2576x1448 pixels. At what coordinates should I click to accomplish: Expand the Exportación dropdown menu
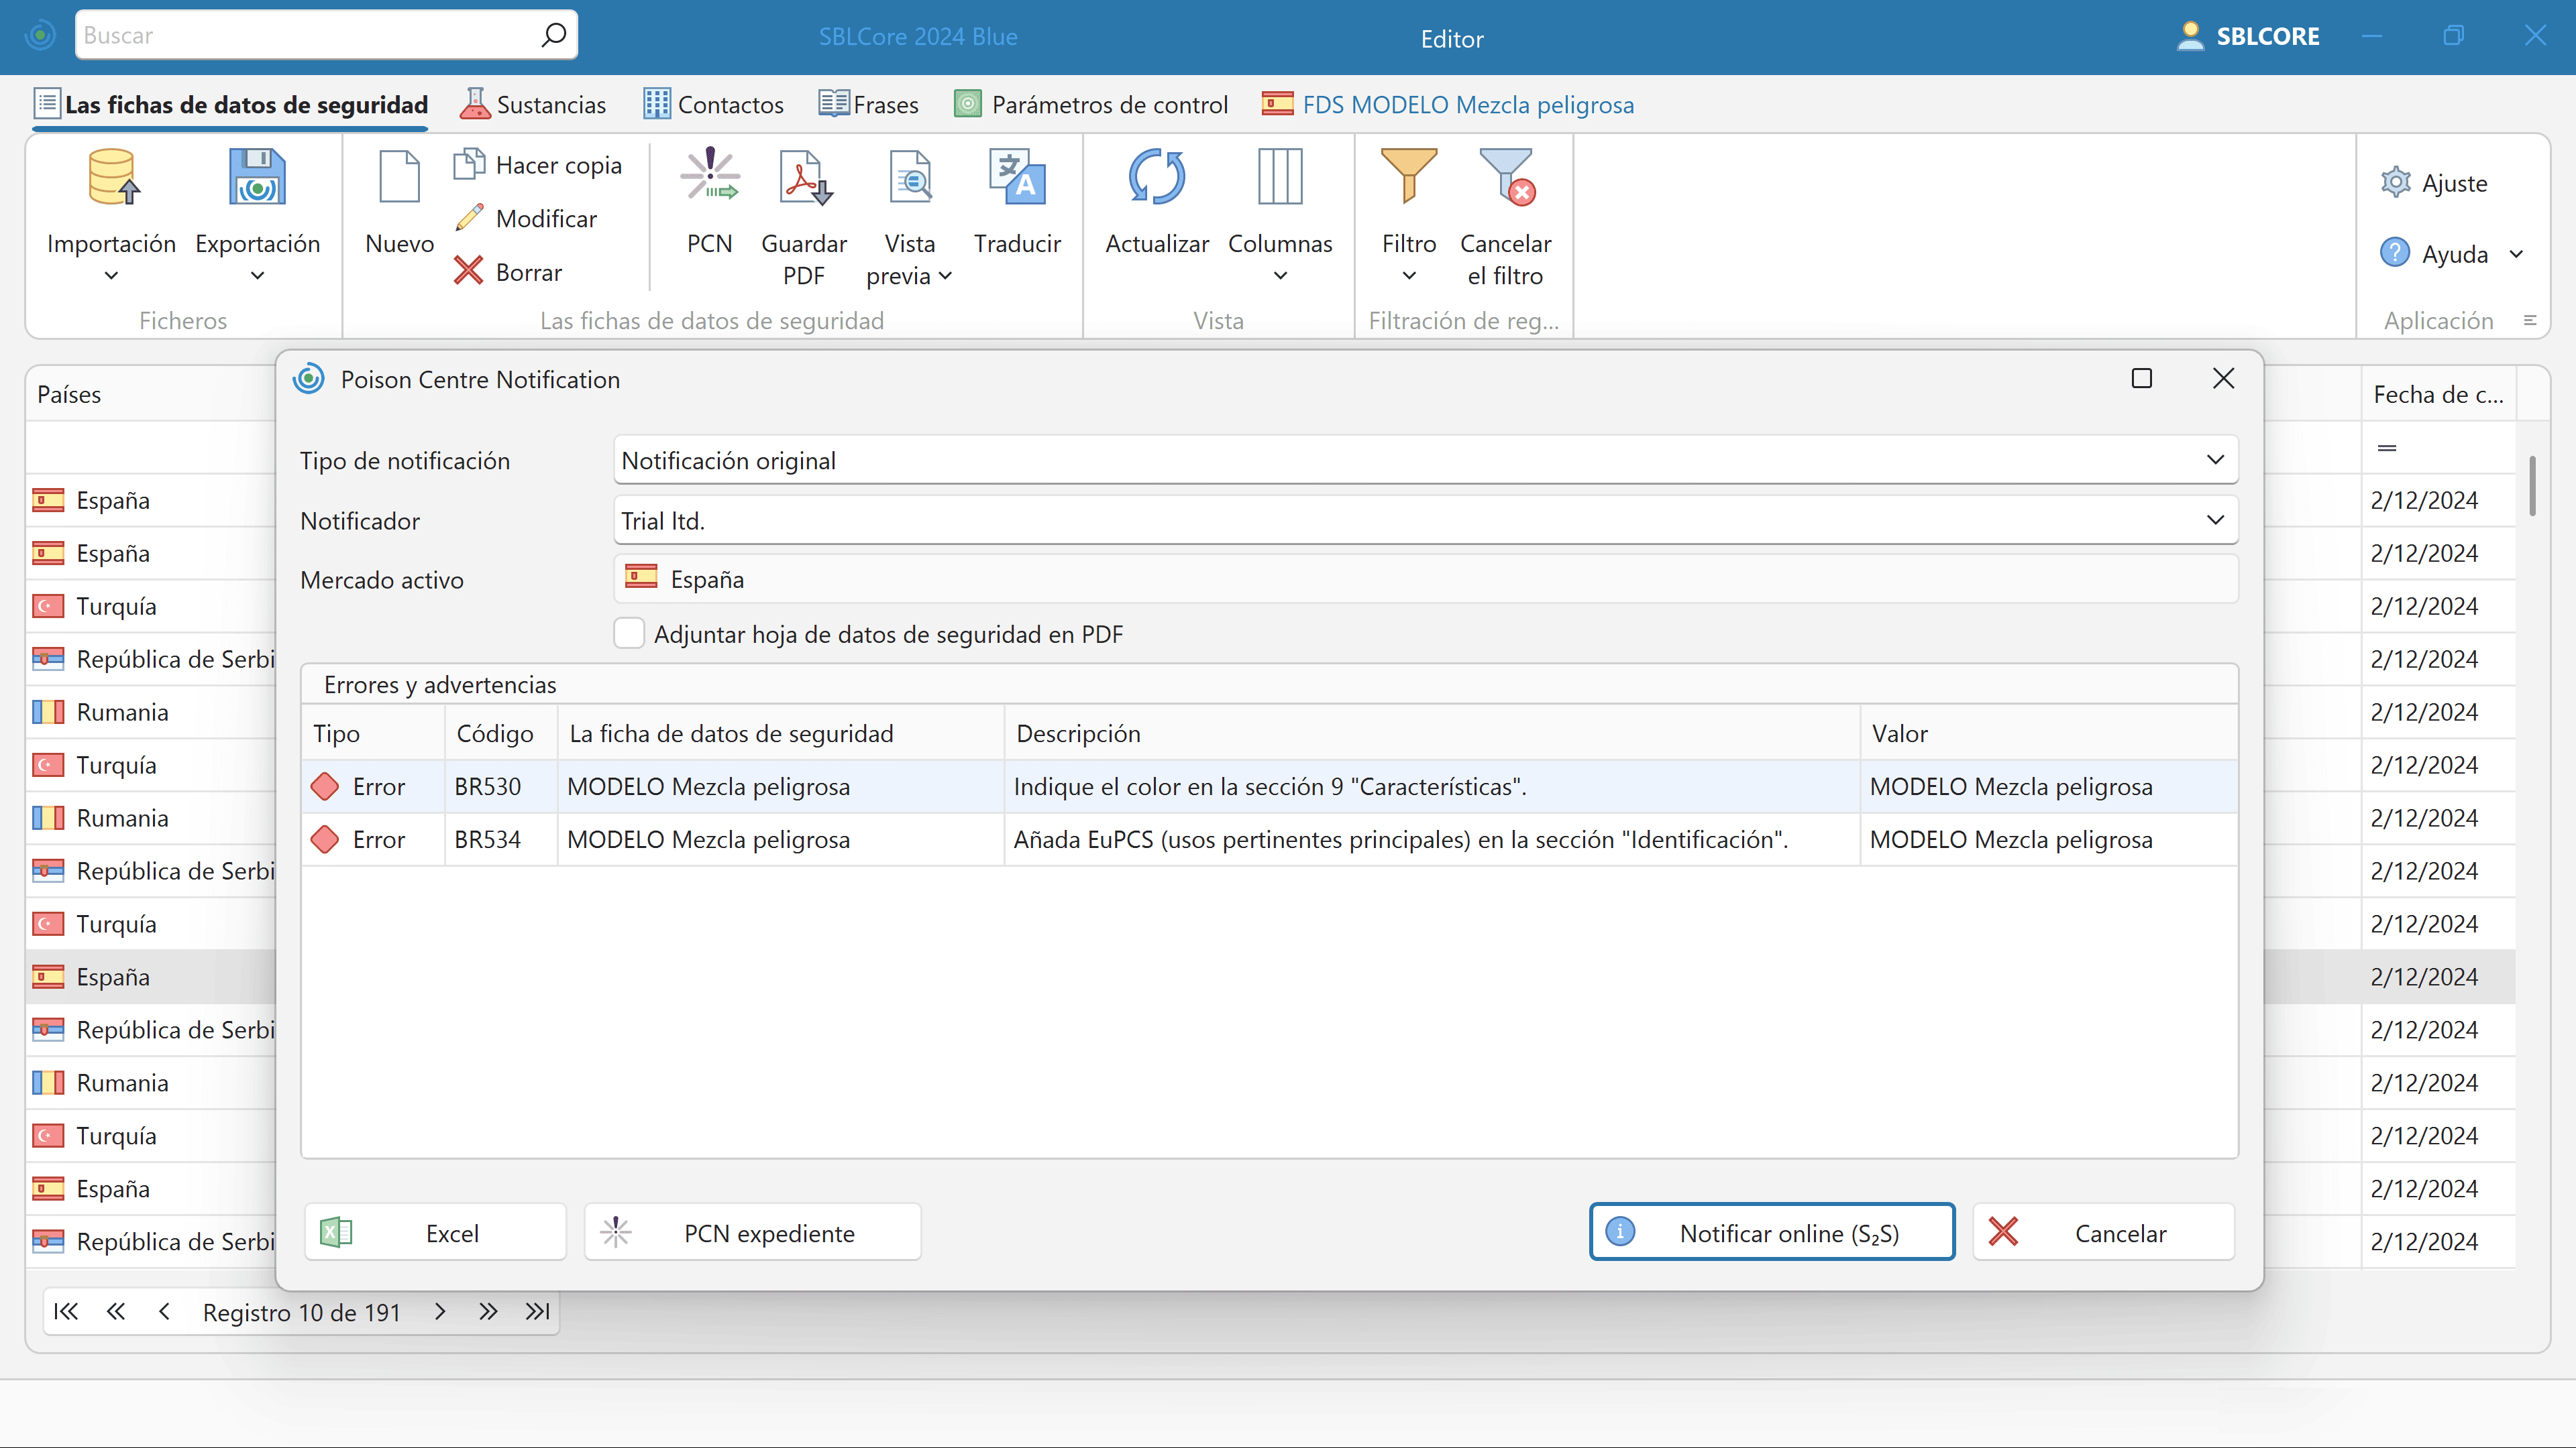coord(257,276)
